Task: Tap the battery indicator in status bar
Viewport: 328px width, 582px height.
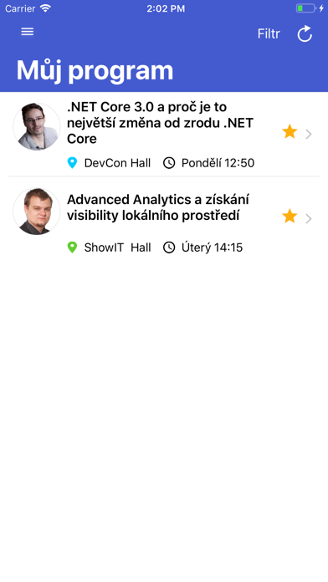Action: pyautogui.click(x=305, y=8)
